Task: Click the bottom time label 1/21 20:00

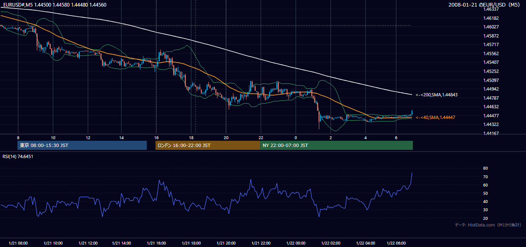Action: 226,243
